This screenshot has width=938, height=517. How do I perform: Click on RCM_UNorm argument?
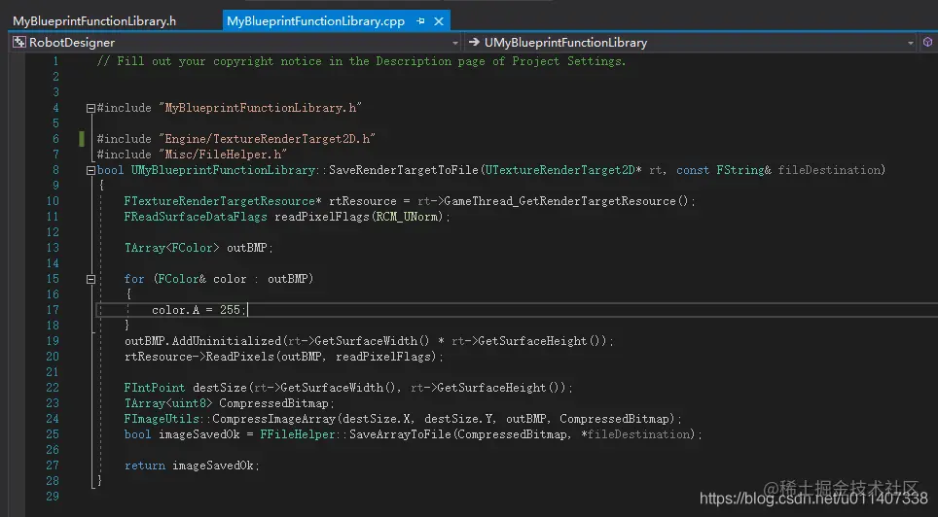point(408,217)
